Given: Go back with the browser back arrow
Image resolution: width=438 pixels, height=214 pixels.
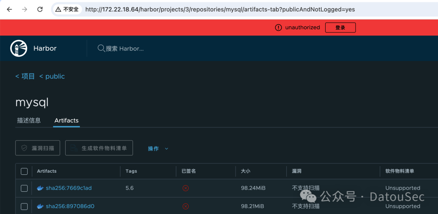Looking at the screenshot, I should 9,9.
